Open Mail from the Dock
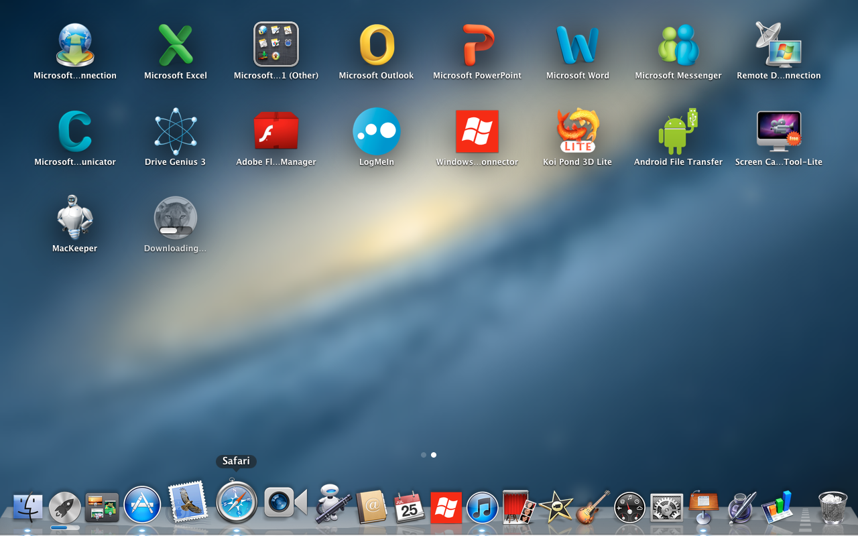This screenshot has height=536, width=858. click(188, 503)
